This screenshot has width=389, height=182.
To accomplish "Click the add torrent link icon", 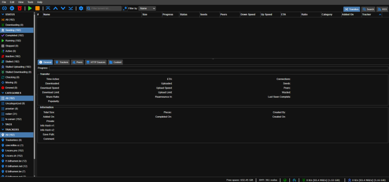I will coord(4,8).
